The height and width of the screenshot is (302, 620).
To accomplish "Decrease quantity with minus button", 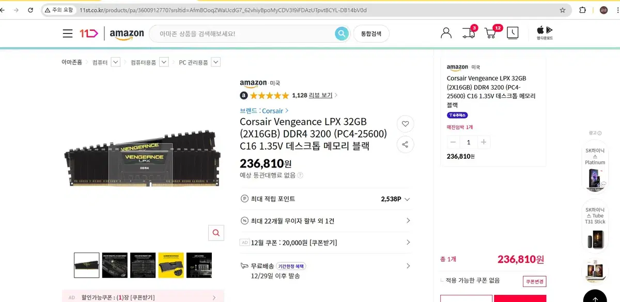I will tap(453, 142).
